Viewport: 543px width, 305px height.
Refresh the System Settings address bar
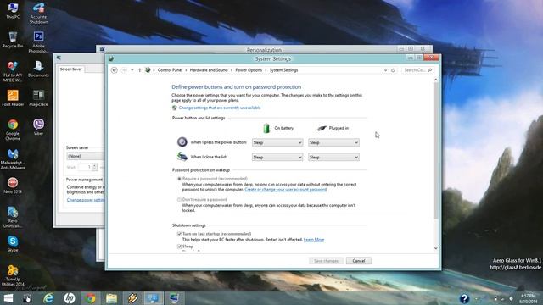pyautogui.click(x=393, y=70)
